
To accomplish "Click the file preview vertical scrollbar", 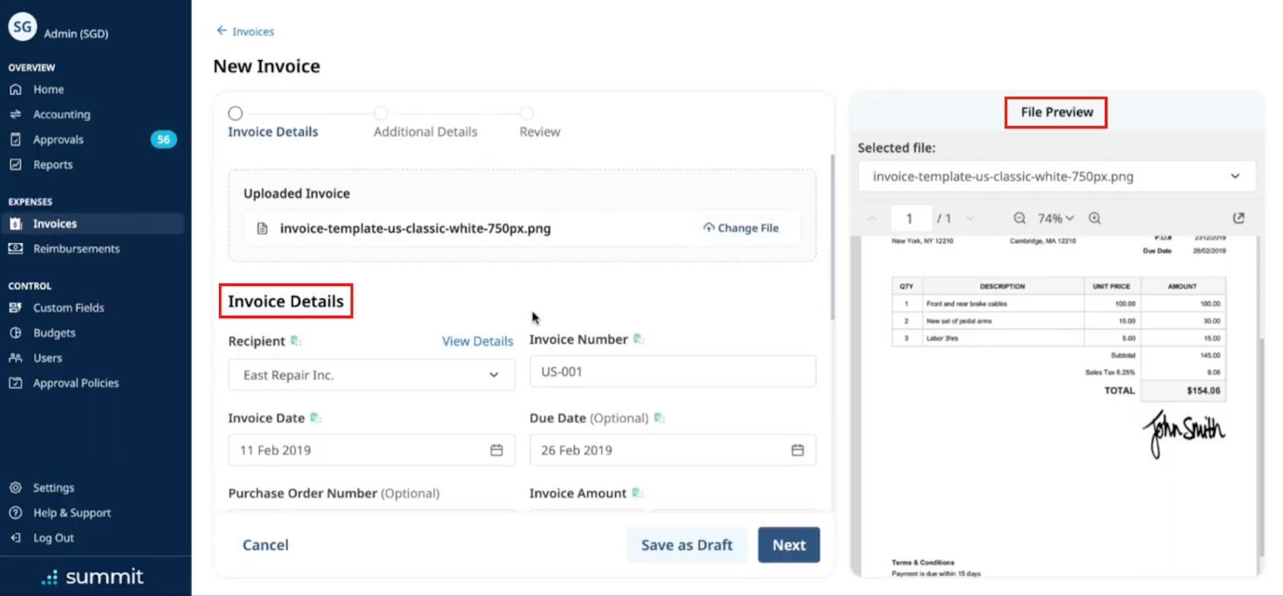I will (x=1261, y=447).
